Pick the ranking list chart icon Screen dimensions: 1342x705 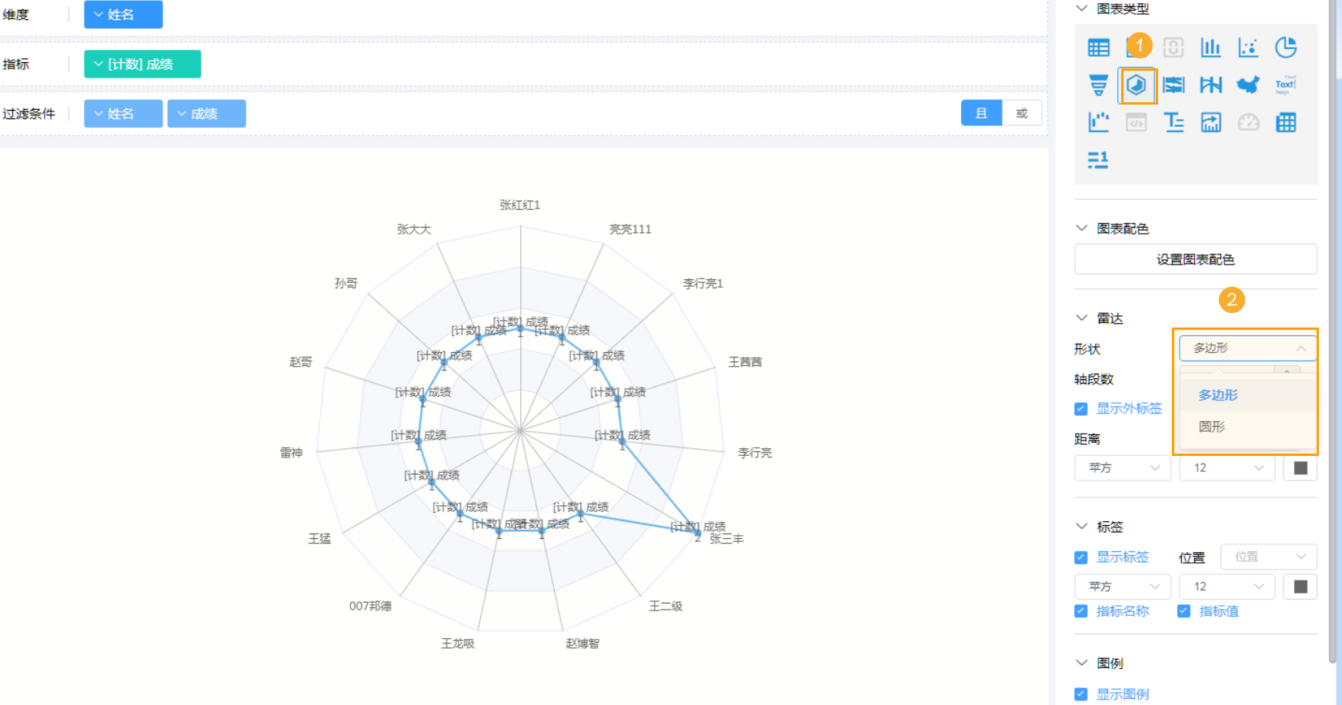pyautogui.click(x=1098, y=159)
